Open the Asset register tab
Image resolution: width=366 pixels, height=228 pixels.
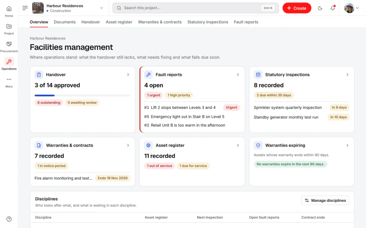pos(119,22)
